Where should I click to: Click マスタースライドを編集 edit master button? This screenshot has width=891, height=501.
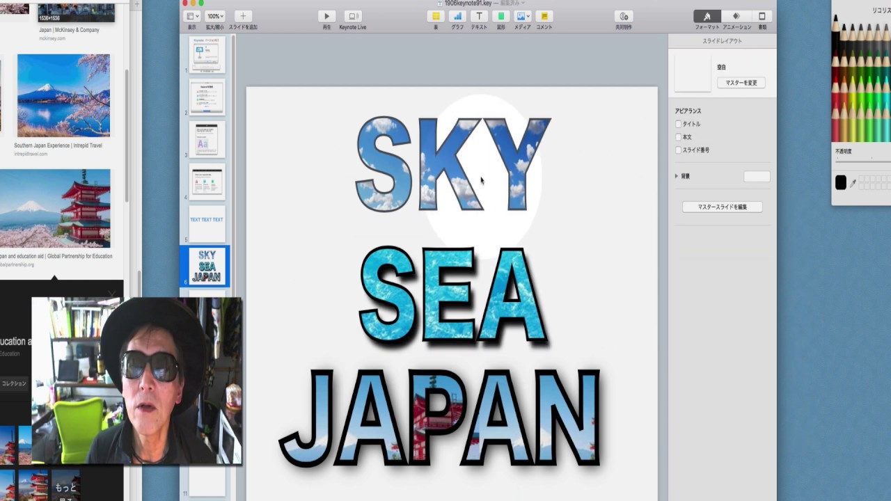coord(723,207)
